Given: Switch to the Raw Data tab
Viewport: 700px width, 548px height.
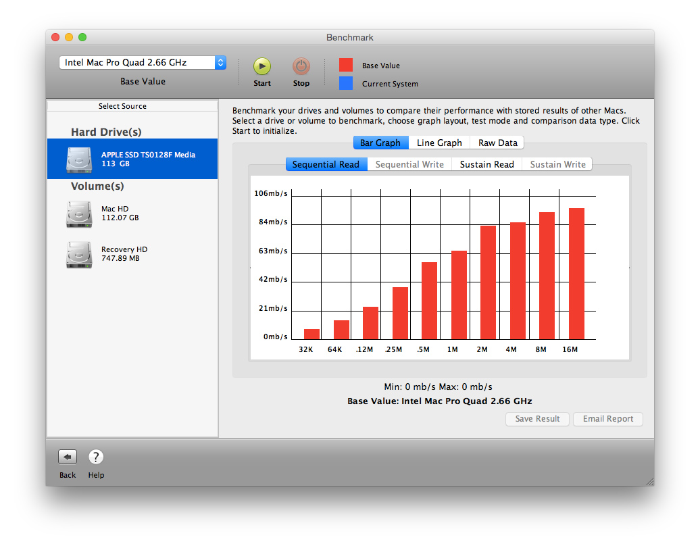Looking at the screenshot, I should (497, 143).
